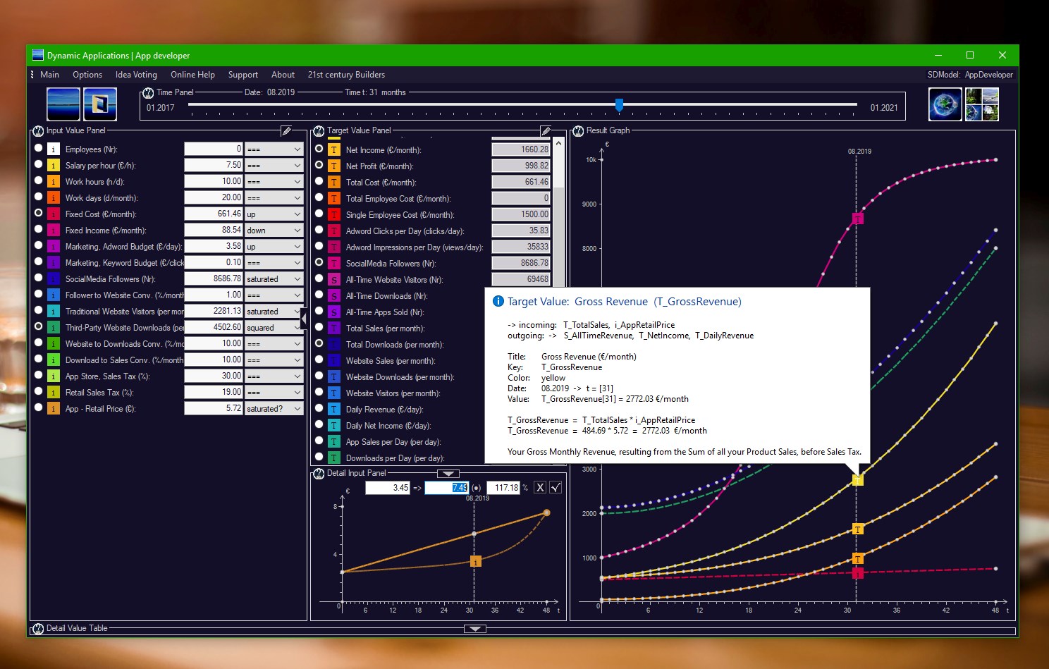Click the App - Retail Price input field
This screenshot has width=1049, height=669.
[213, 408]
